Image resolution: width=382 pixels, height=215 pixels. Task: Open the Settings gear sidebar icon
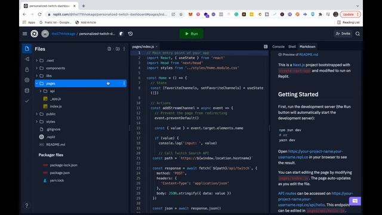pyautogui.click(x=27, y=80)
